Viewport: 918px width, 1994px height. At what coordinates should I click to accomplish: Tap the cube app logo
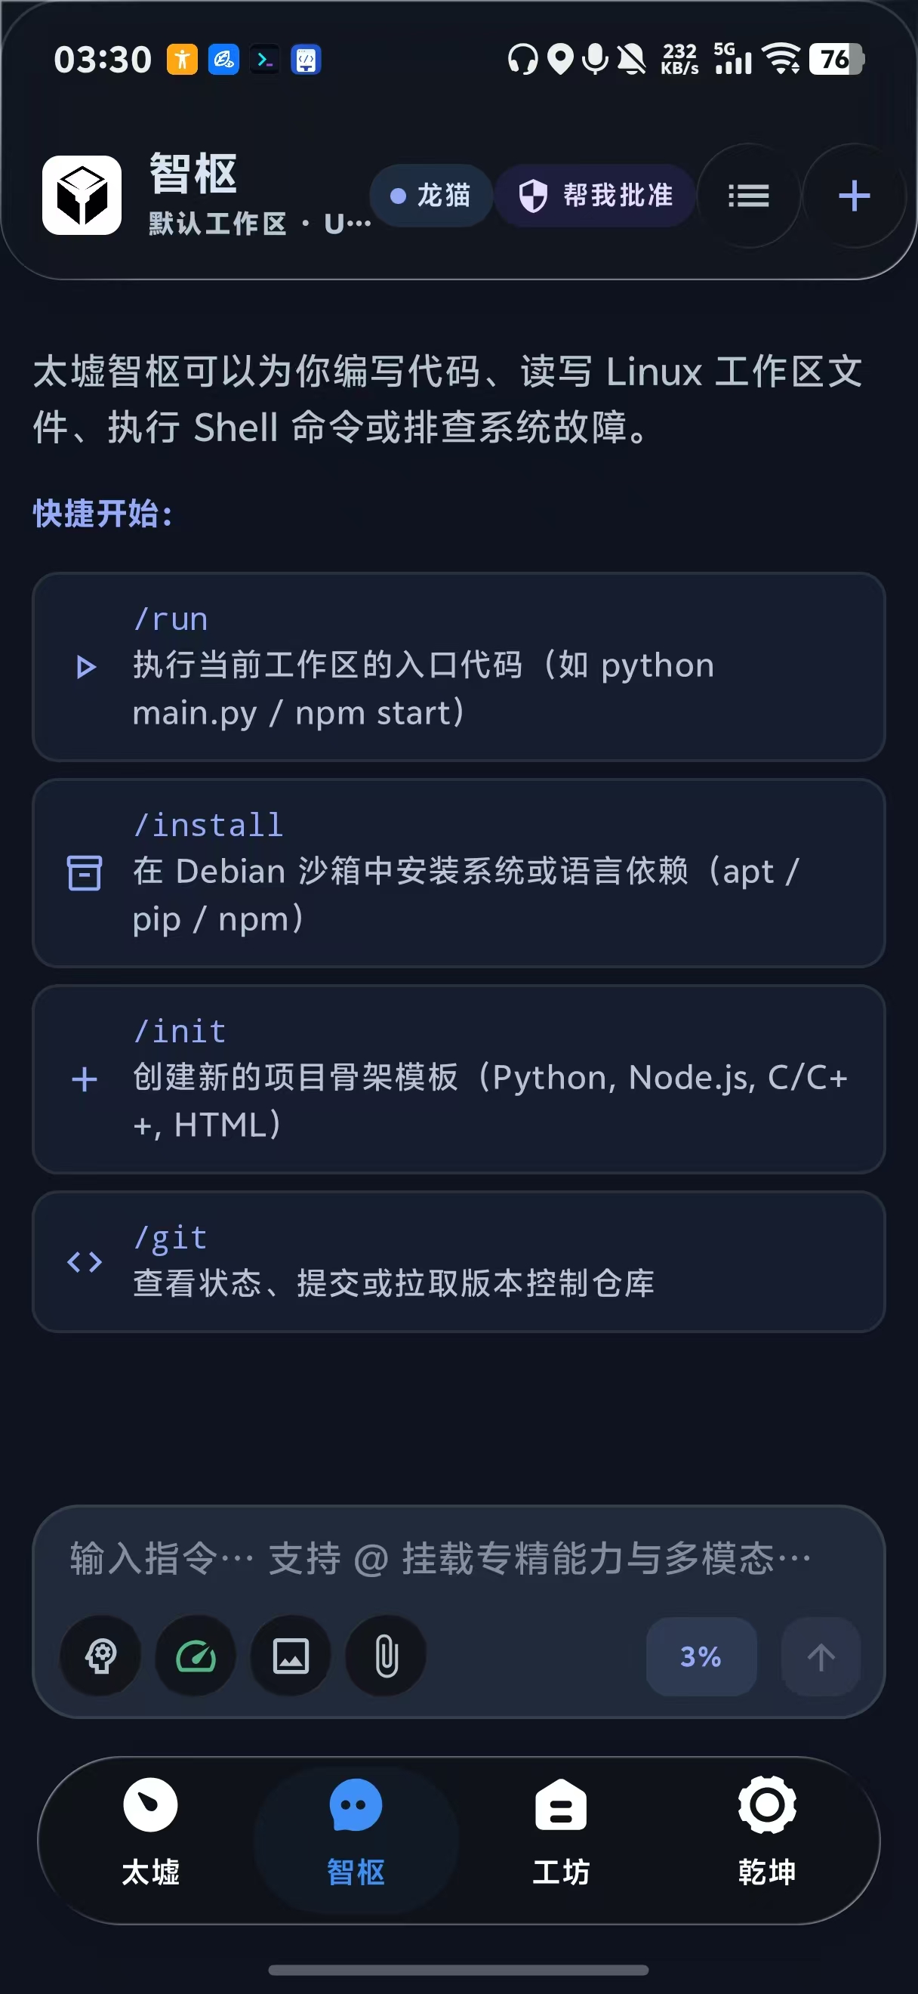pyautogui.click(x=82, y=195)
